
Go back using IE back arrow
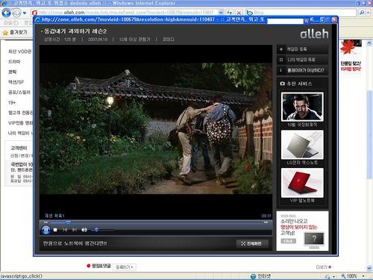click(7, 13)
